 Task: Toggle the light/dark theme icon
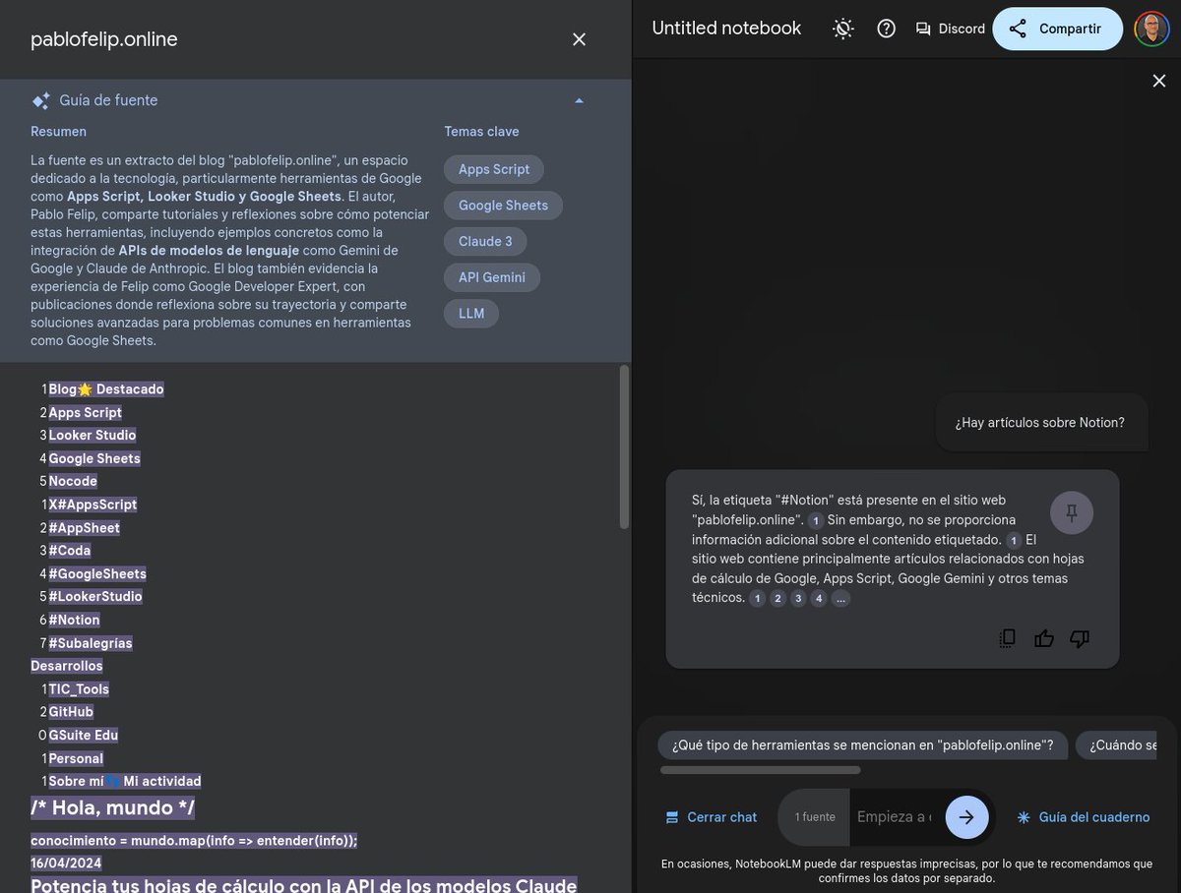coord(843,29)
